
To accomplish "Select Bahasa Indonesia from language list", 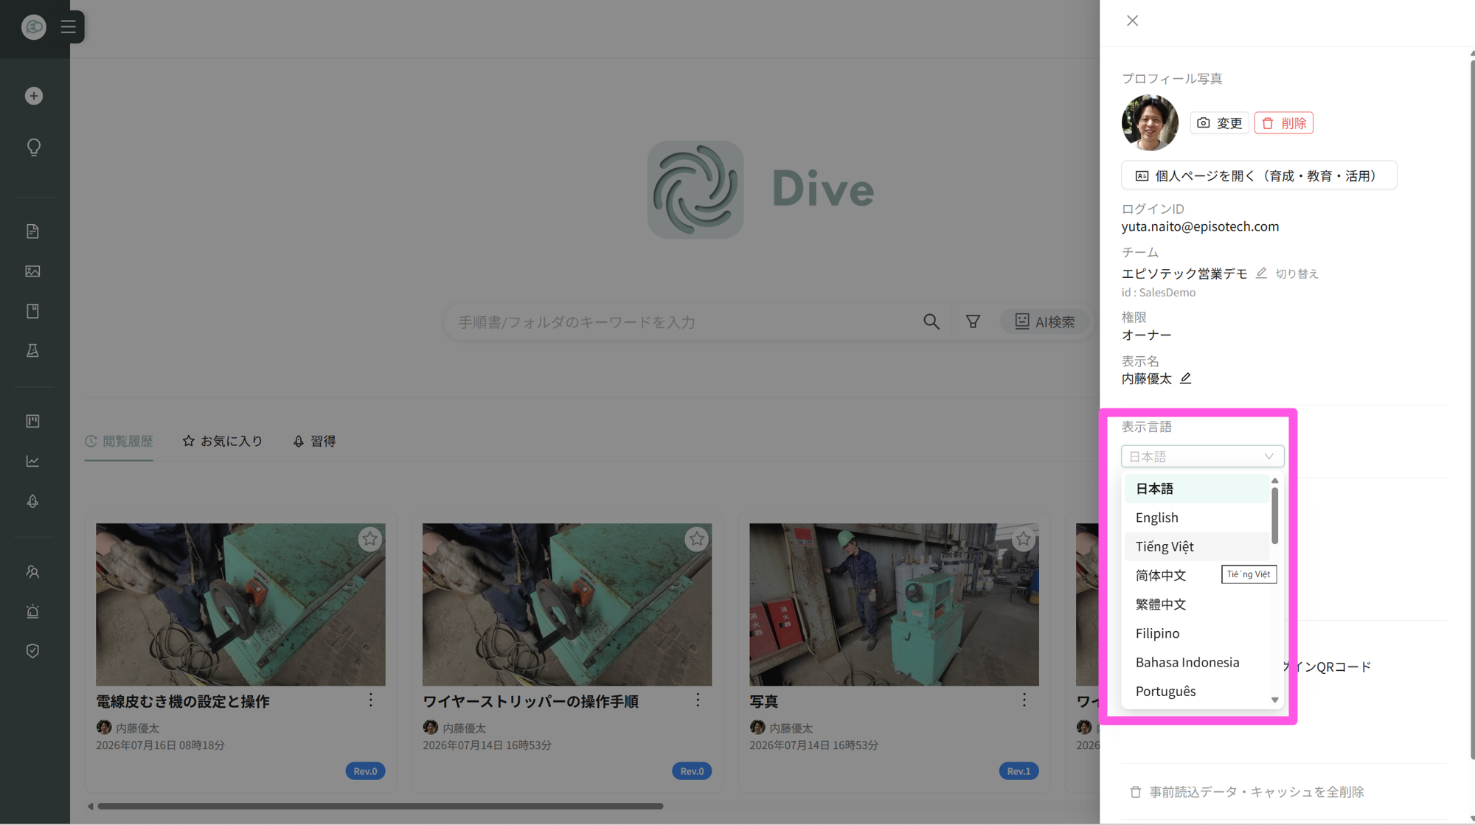I will [1197, 662].
